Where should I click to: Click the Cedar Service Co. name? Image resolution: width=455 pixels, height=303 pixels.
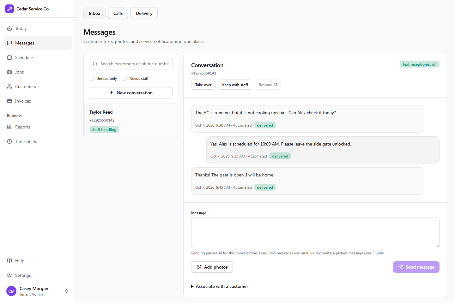point(33,9)
